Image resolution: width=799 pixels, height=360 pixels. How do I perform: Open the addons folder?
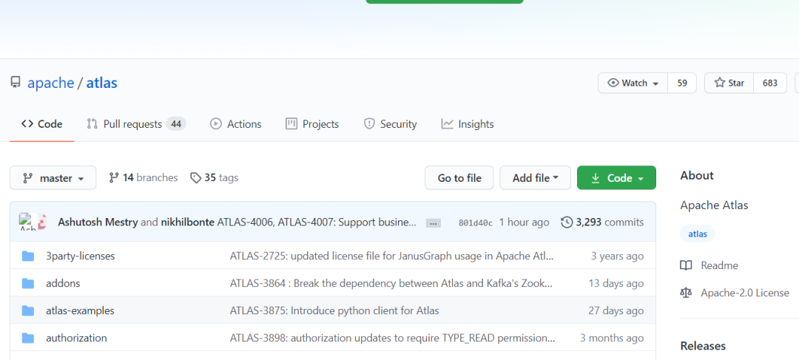[x=63, y=283]
